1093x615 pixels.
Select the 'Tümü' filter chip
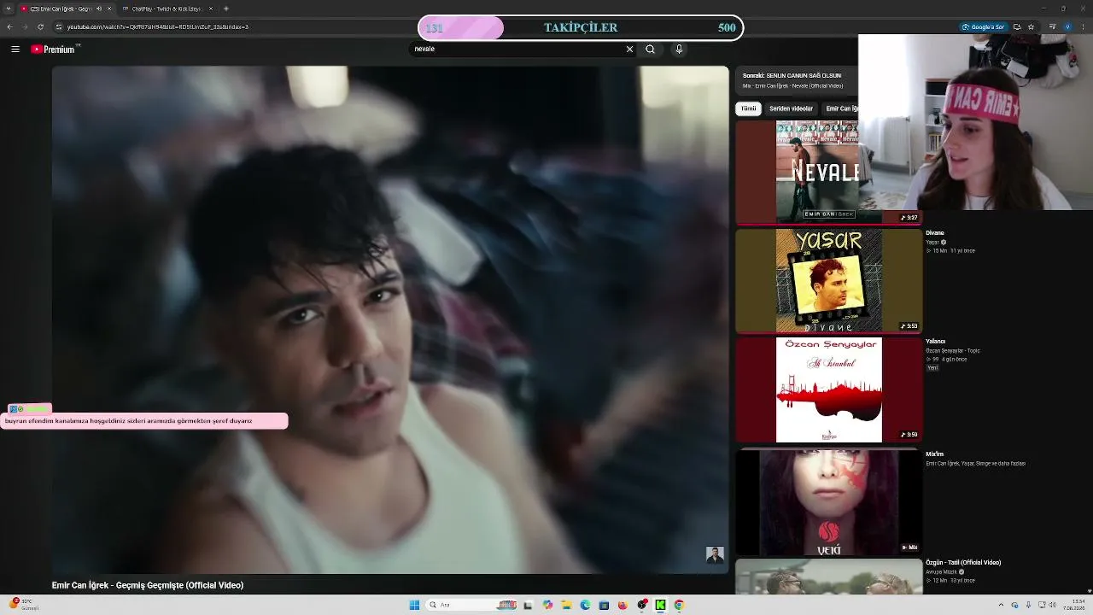coord(748,108)
